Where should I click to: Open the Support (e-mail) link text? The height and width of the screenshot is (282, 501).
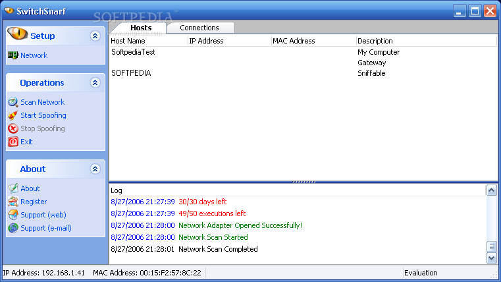coord(46,228)
